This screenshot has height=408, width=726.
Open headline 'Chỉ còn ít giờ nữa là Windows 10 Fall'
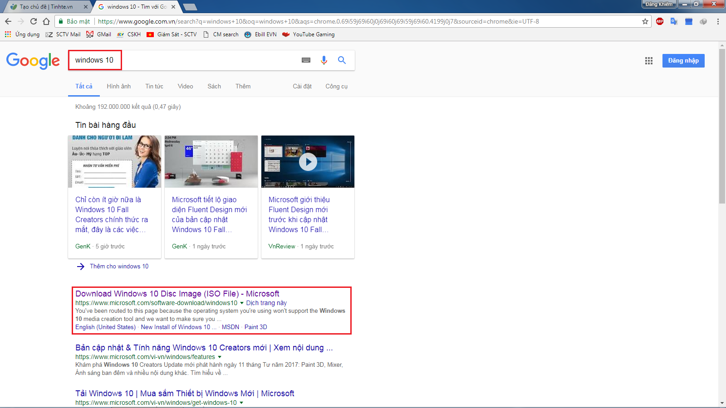tap(112, 214)
